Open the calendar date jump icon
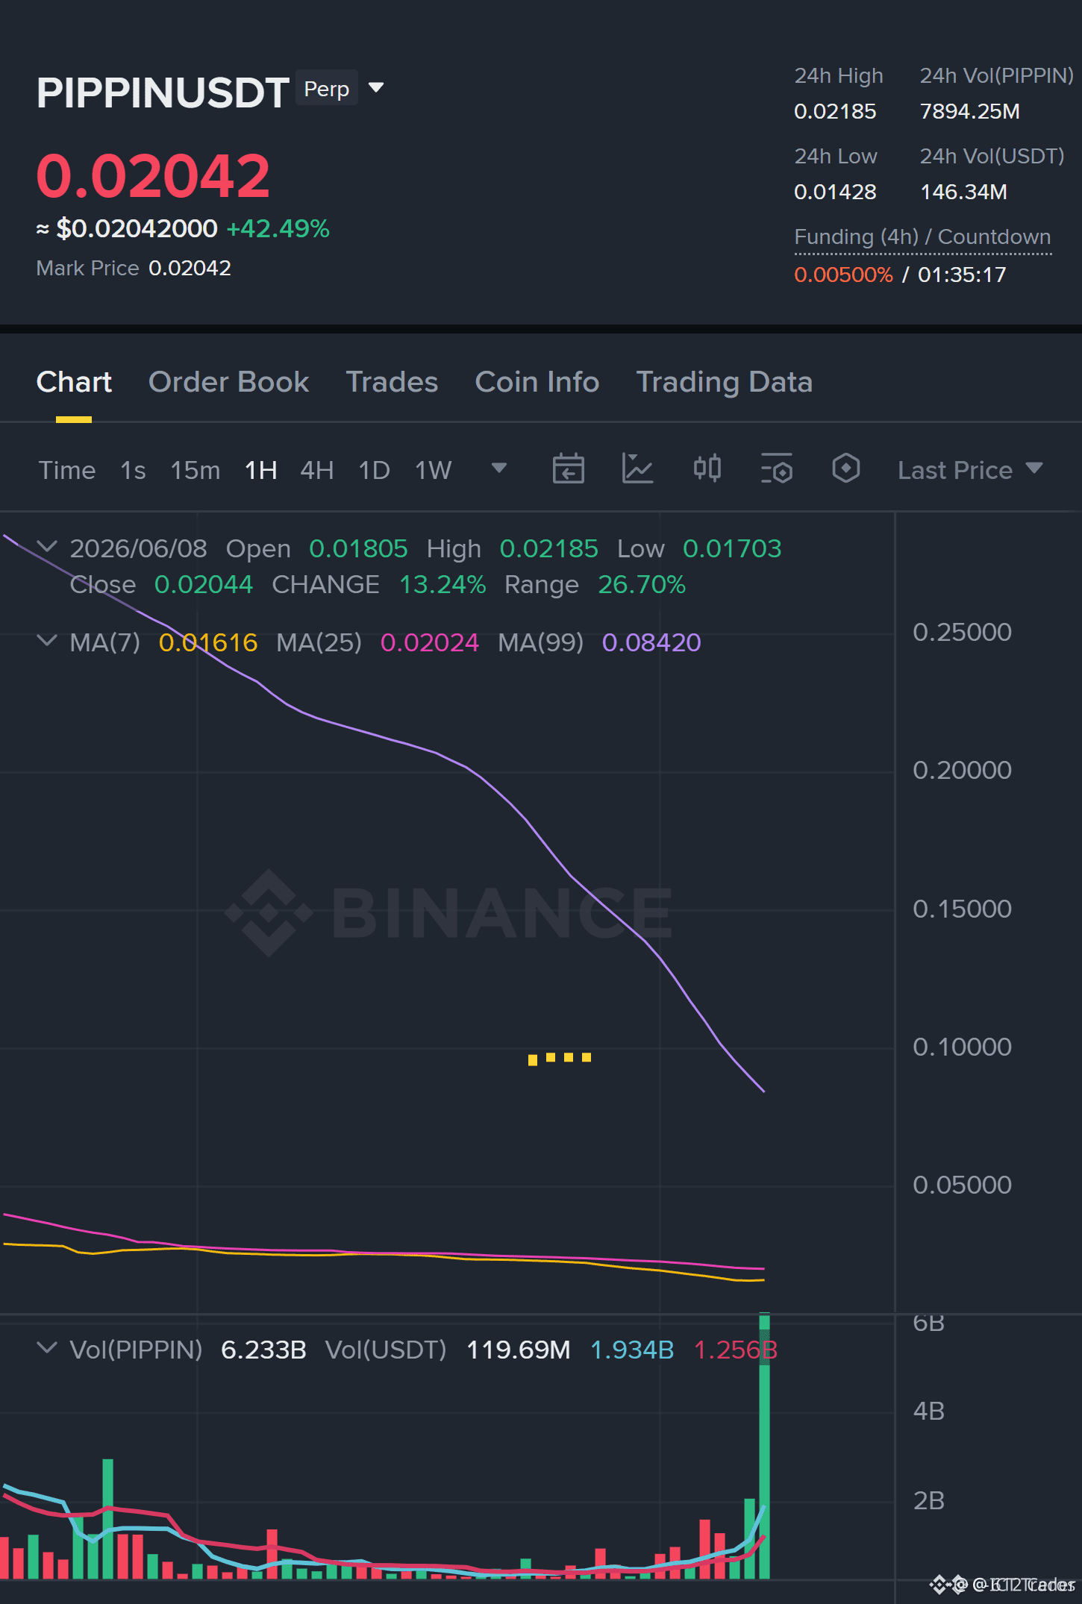Image resolution: width=1082 pixels, height=1604 pixels. (x=568, y=469)
